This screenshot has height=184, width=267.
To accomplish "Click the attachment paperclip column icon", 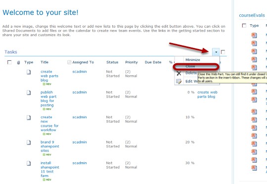I will pos(19,62).
